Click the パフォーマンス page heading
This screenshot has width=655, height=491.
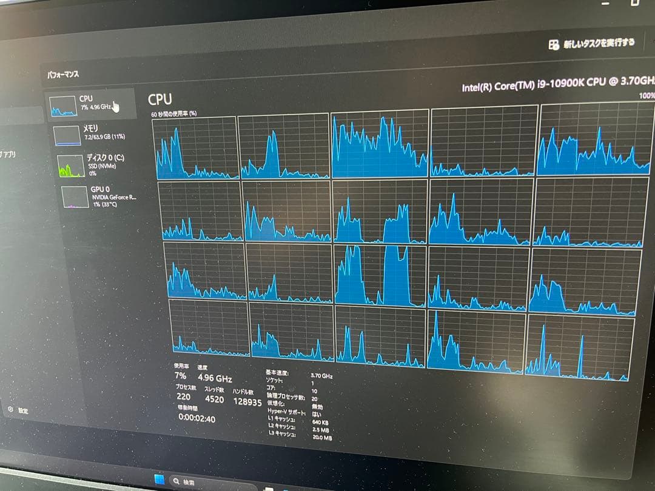click(63, 75)
